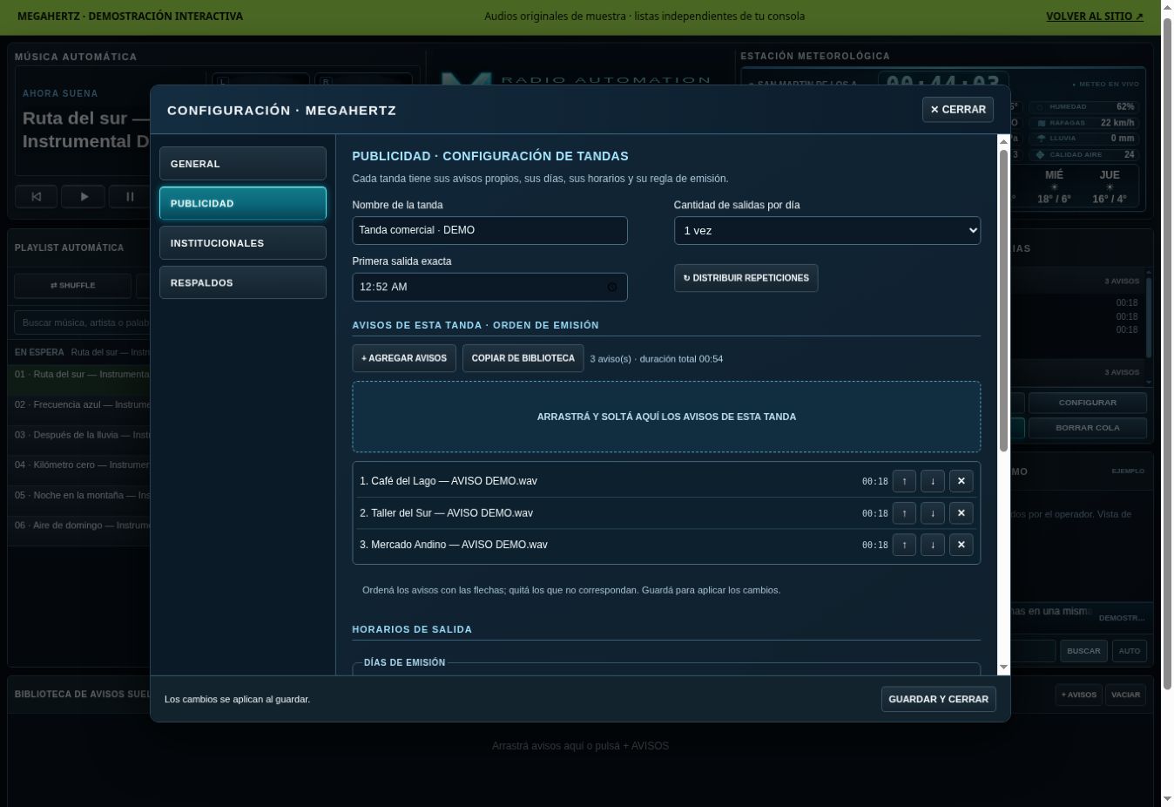
Task: Click dialog scrollbar up arrow
Action: pos(1003,141)
